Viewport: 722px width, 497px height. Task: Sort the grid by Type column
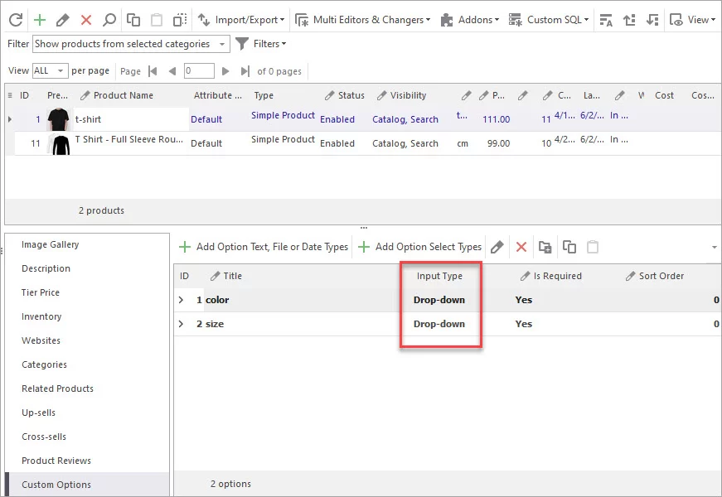264,95
